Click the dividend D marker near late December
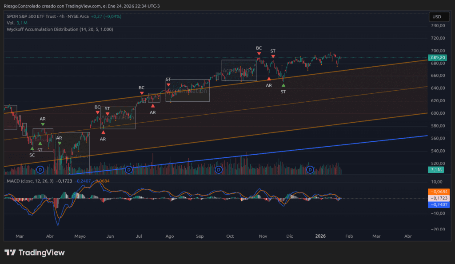The height and width of the screenshot is (264, 455). coord(310,170)
